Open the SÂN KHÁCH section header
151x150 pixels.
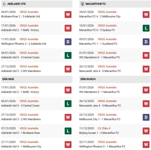(88, 79)
